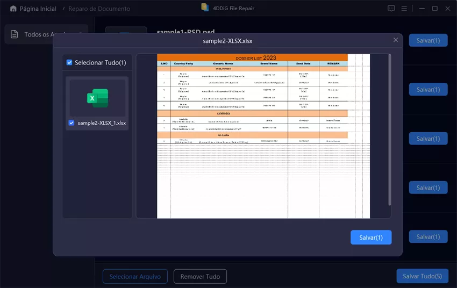Open the feedback message icon in title bar
This screenshot has width=457, height=288.
[x=391, y=9]
